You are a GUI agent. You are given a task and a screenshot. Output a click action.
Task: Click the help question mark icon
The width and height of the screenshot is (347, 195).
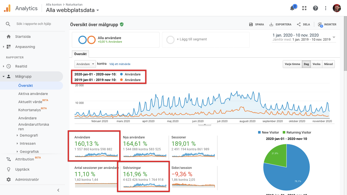tap(316, 8)
